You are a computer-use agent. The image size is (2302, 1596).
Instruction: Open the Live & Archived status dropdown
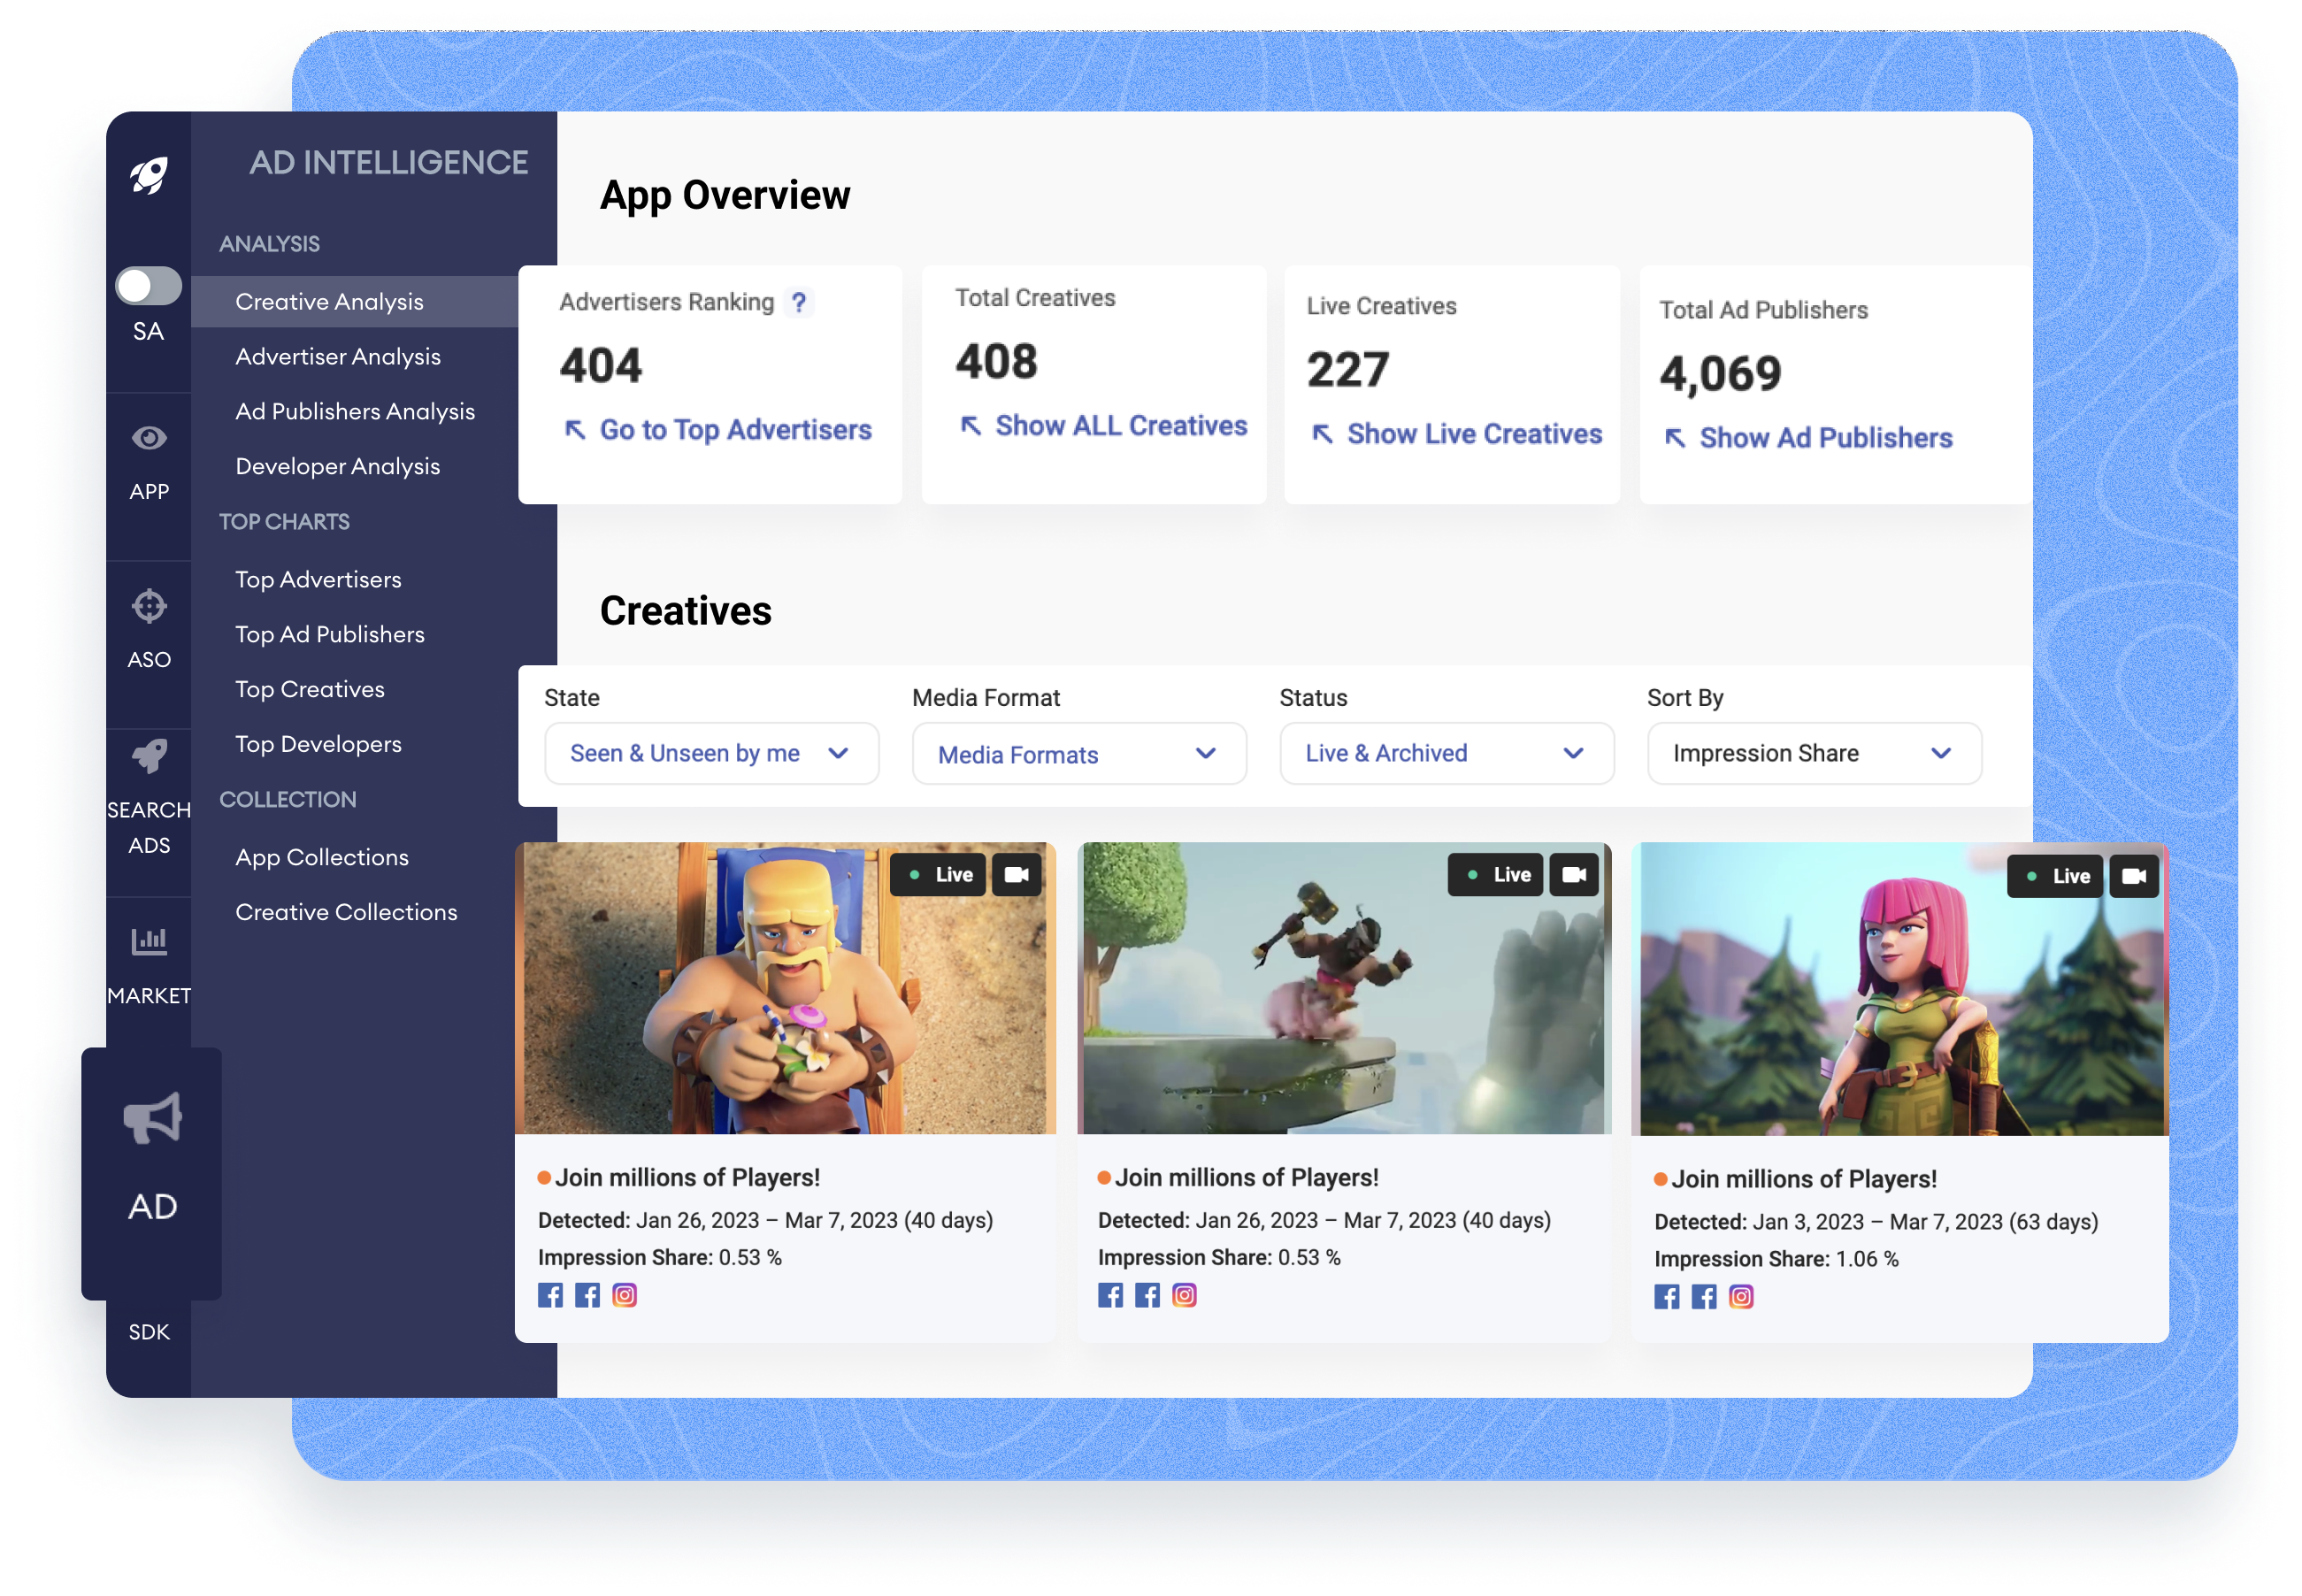1447,754
